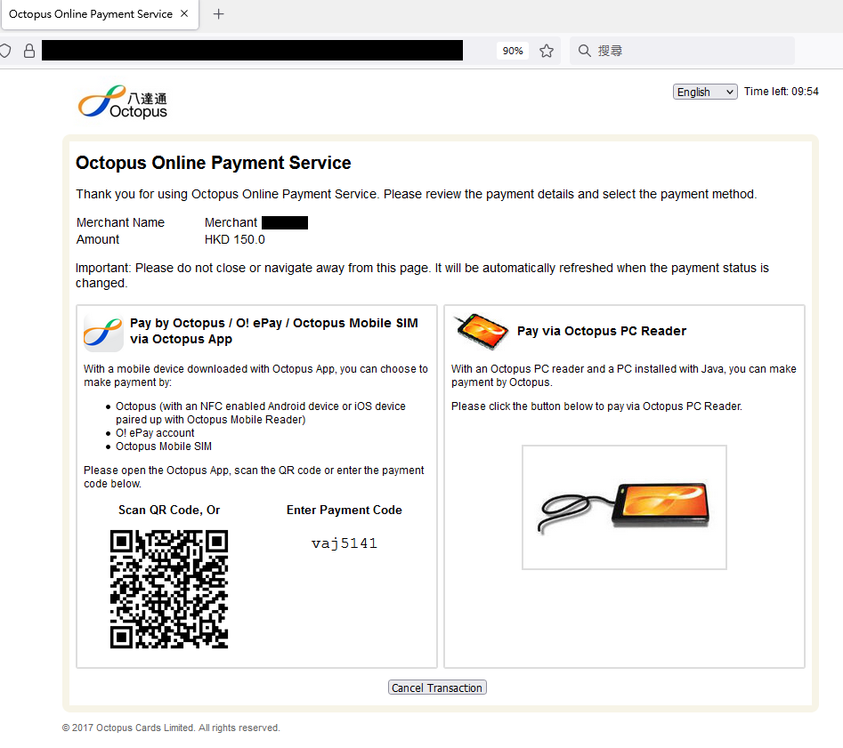
Task: Click the Octopus Online Payment Service heading
Action: point(214,163)
